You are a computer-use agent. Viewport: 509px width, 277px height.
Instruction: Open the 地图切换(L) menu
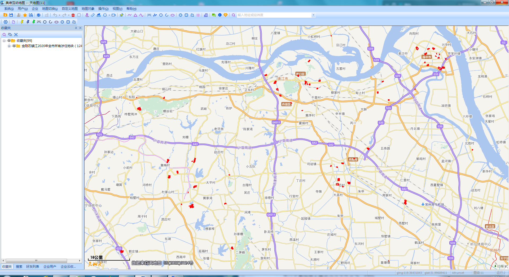click(x=50, y=9)
